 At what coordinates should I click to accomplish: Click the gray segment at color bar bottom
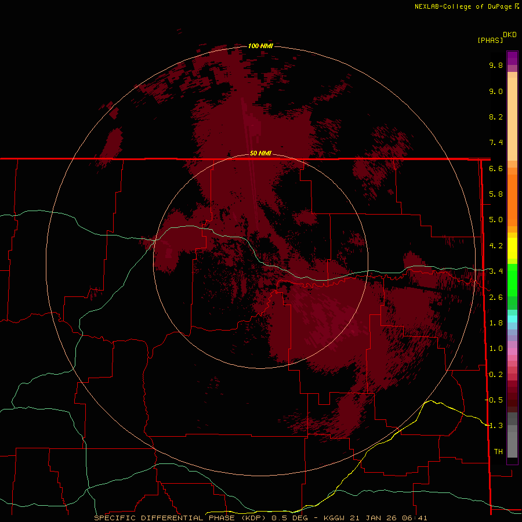512,435
